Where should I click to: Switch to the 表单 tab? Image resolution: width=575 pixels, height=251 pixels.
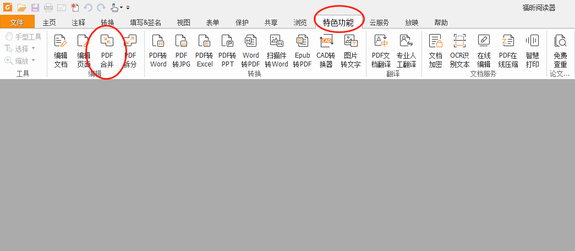(213, 23)
